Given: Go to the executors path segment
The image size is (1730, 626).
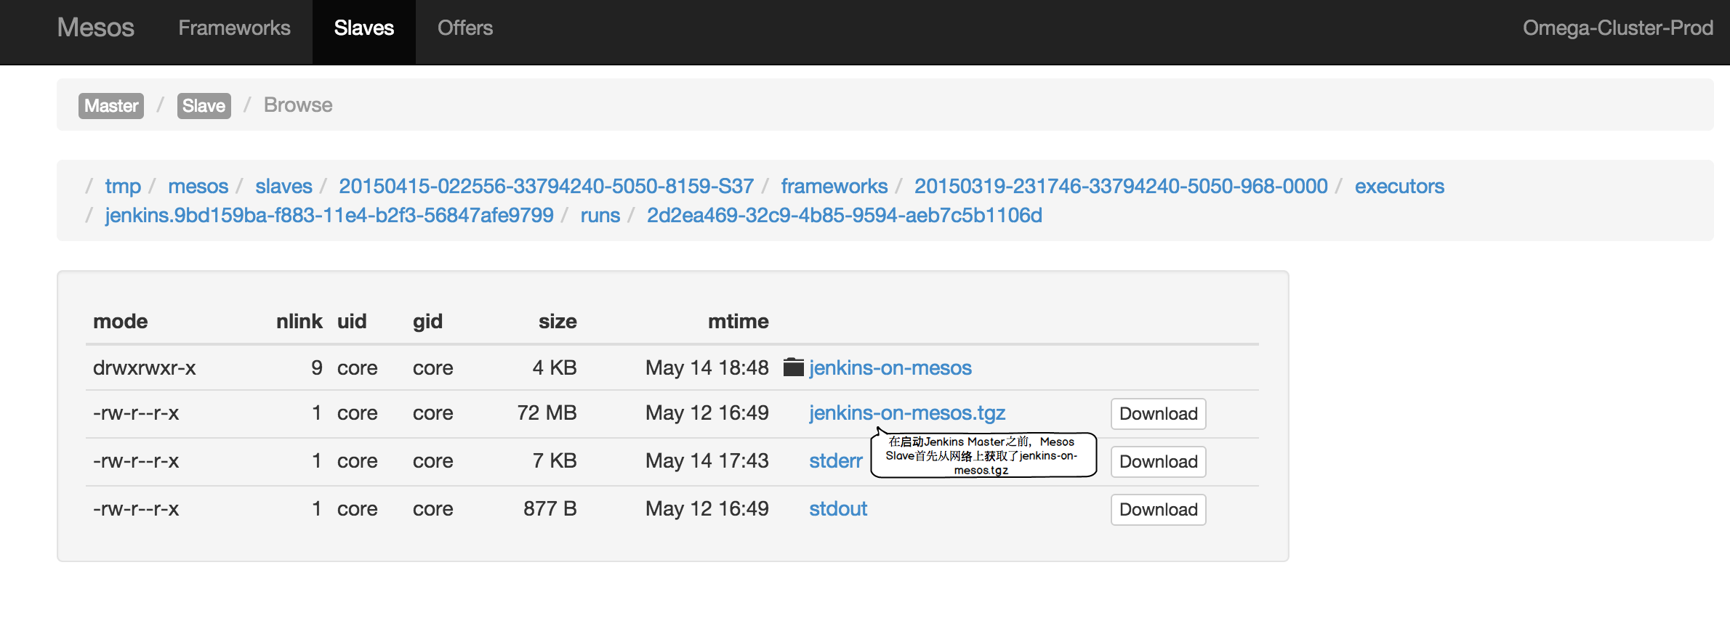Looking at the screenshot, I should pyautogui.click(x=1399, y=187).
